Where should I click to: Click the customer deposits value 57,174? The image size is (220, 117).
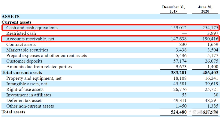coord(180,61)
